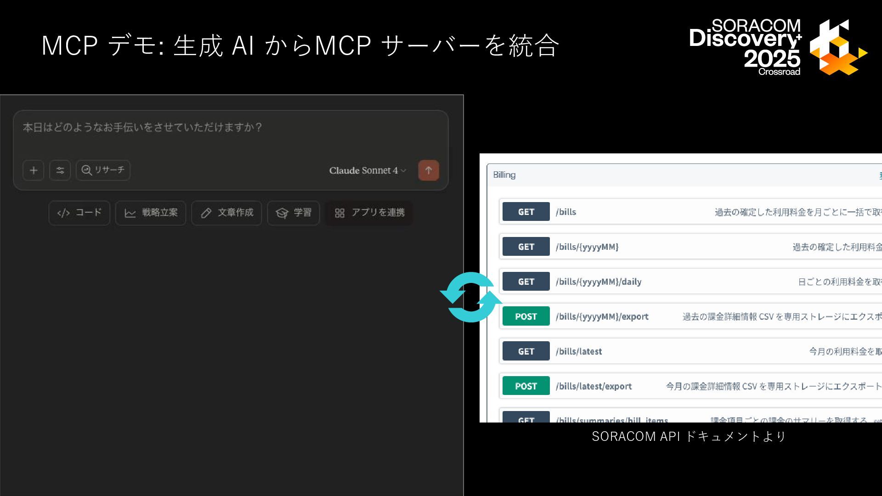Collapse the Billing section header
882x496 pixels.
pyautogui.click(x=684, y=175)
